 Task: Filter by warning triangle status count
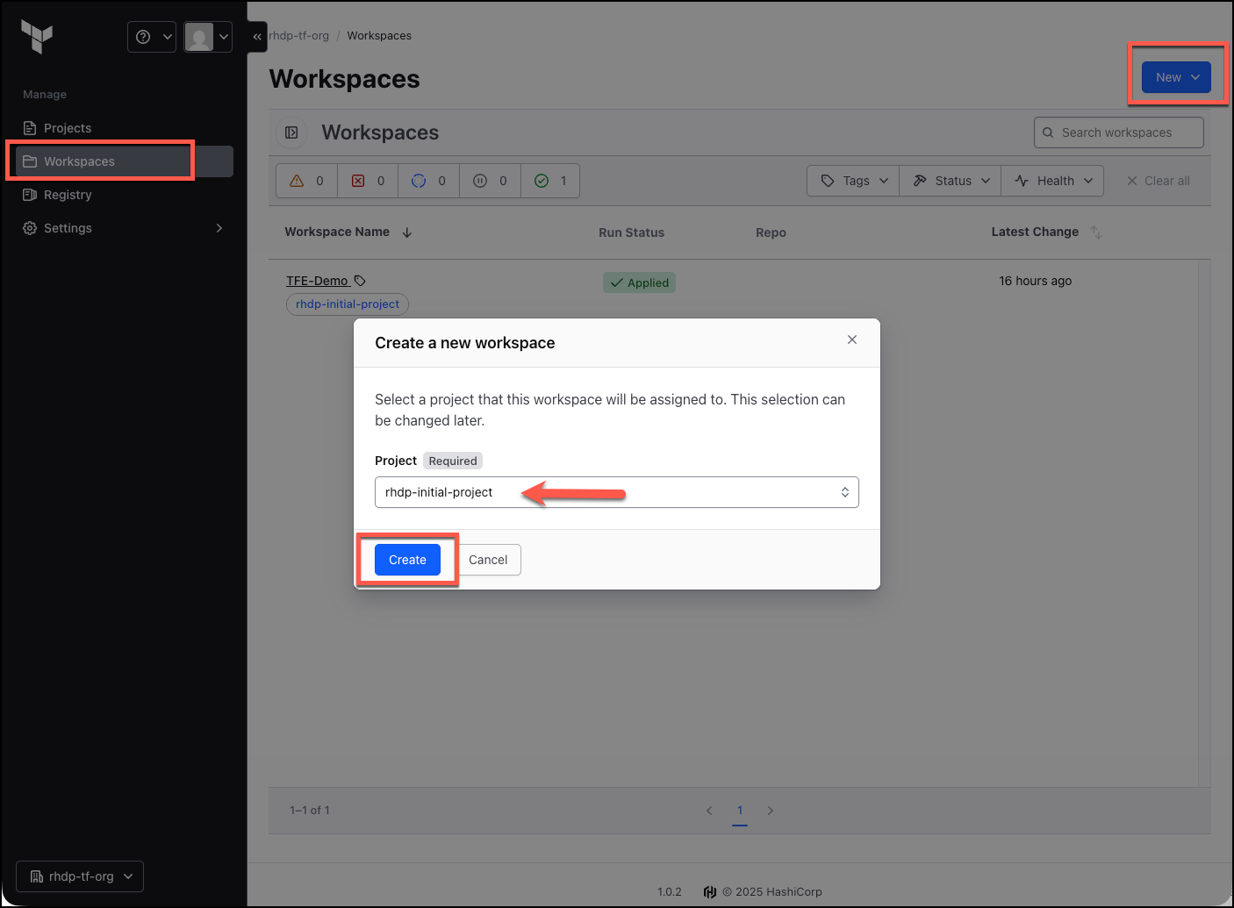(307, 181)
